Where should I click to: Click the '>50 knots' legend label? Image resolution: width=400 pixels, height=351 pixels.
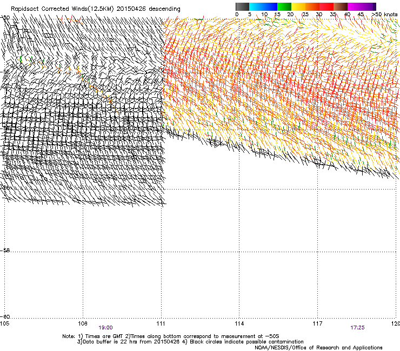(x=384, y=15)
